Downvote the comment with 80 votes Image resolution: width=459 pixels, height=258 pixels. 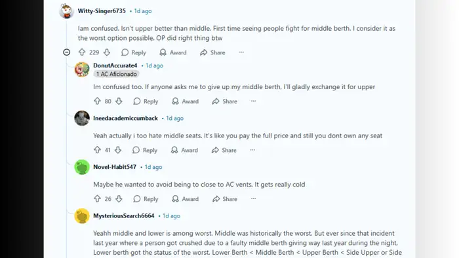pyautogui.click(x=119, y=101)
